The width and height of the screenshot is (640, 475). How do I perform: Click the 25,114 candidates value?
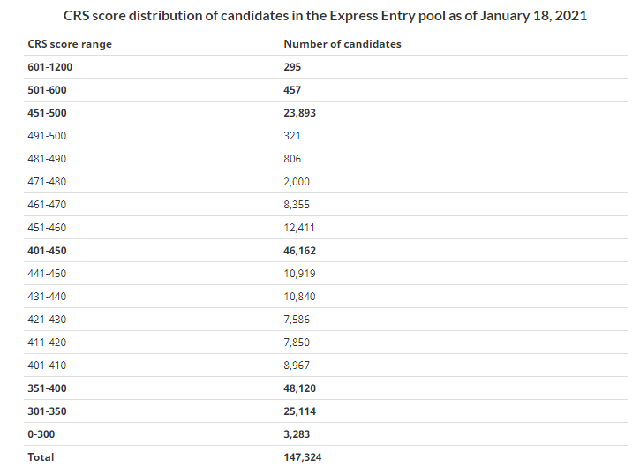click(x=299, y=411)
